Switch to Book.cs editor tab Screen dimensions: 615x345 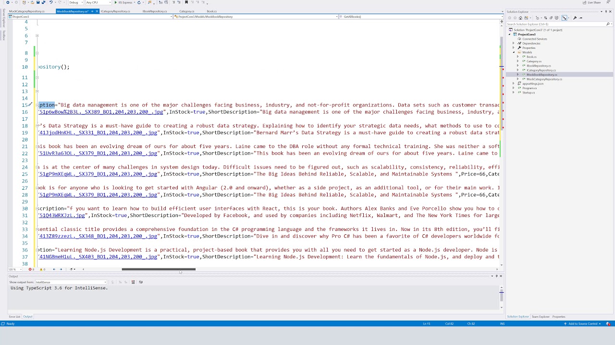click(x=212, y=11)
